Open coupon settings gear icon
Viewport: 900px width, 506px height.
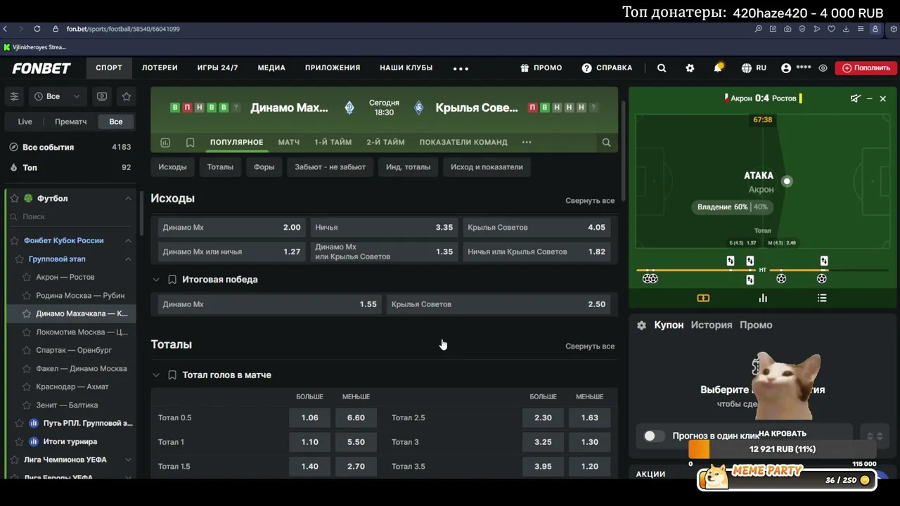(x=641, y=325)
